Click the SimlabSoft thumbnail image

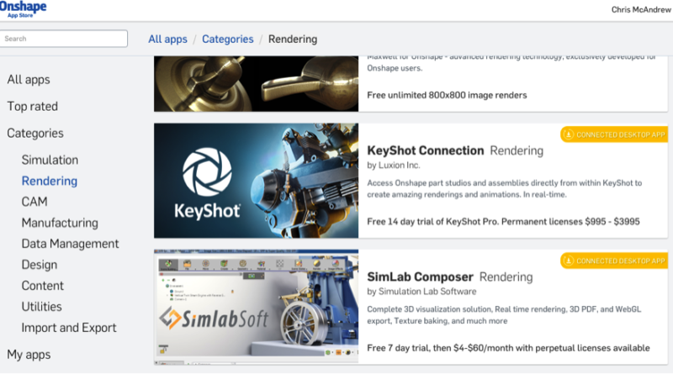(x=257, y=307)
